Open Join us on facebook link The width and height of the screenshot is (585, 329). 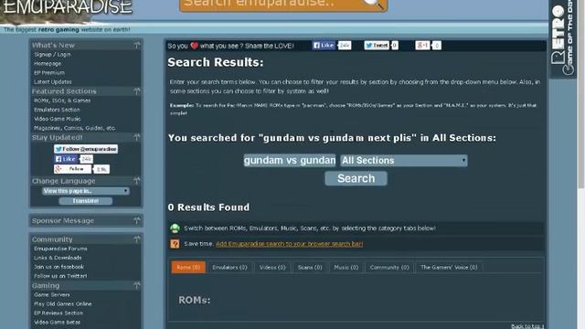[58, 267]
